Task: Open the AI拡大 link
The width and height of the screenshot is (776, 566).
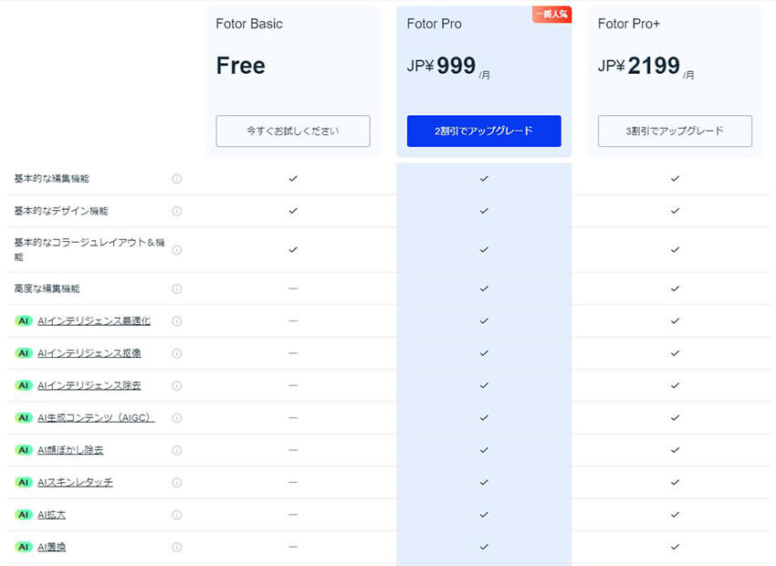Action: (x=51, y=515)
